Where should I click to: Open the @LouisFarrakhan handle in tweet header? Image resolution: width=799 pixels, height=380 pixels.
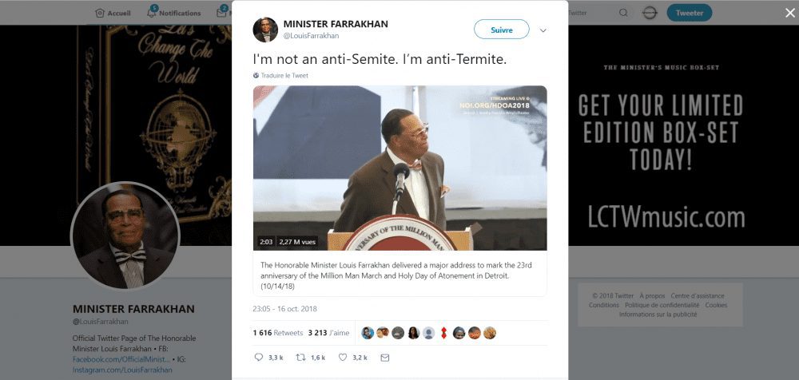pyautogui.click(x=311, y=36)
